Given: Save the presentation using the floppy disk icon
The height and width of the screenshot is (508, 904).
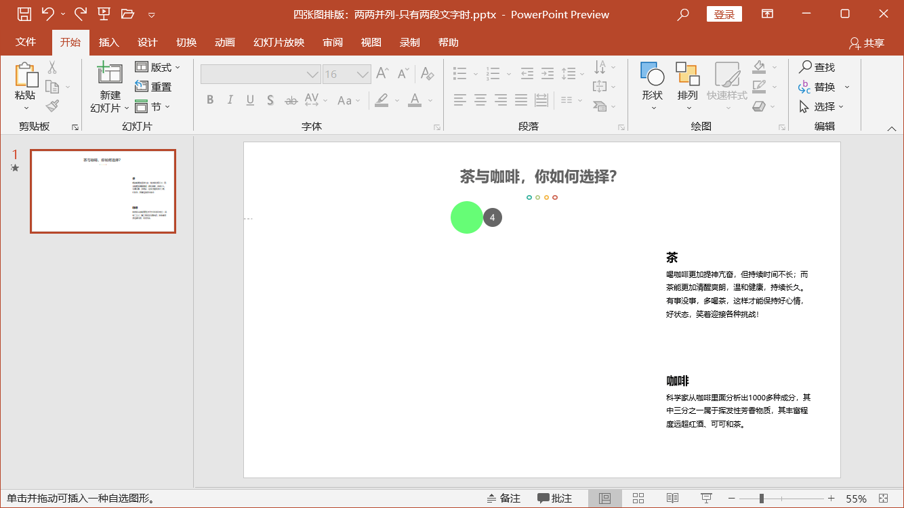Looking at the screenshot, I should (x=24, y=14).
